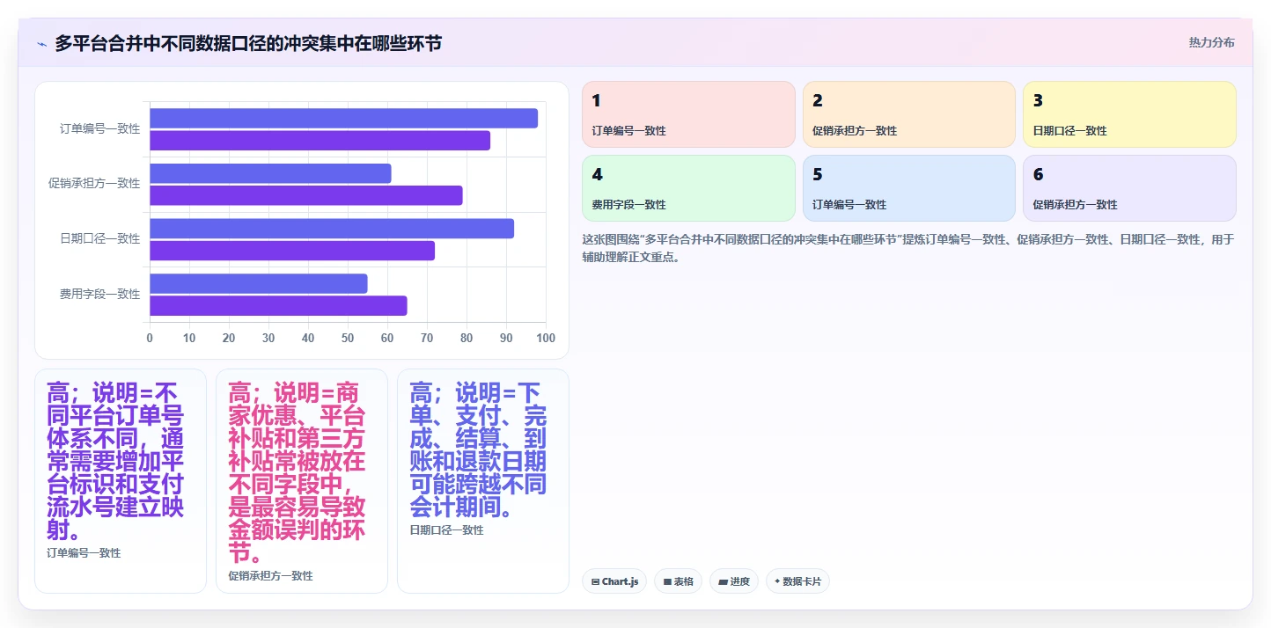Select the 数据卡片 tag chip
Viewport: 1271px width, 628px height.
(x=797, y=581)
